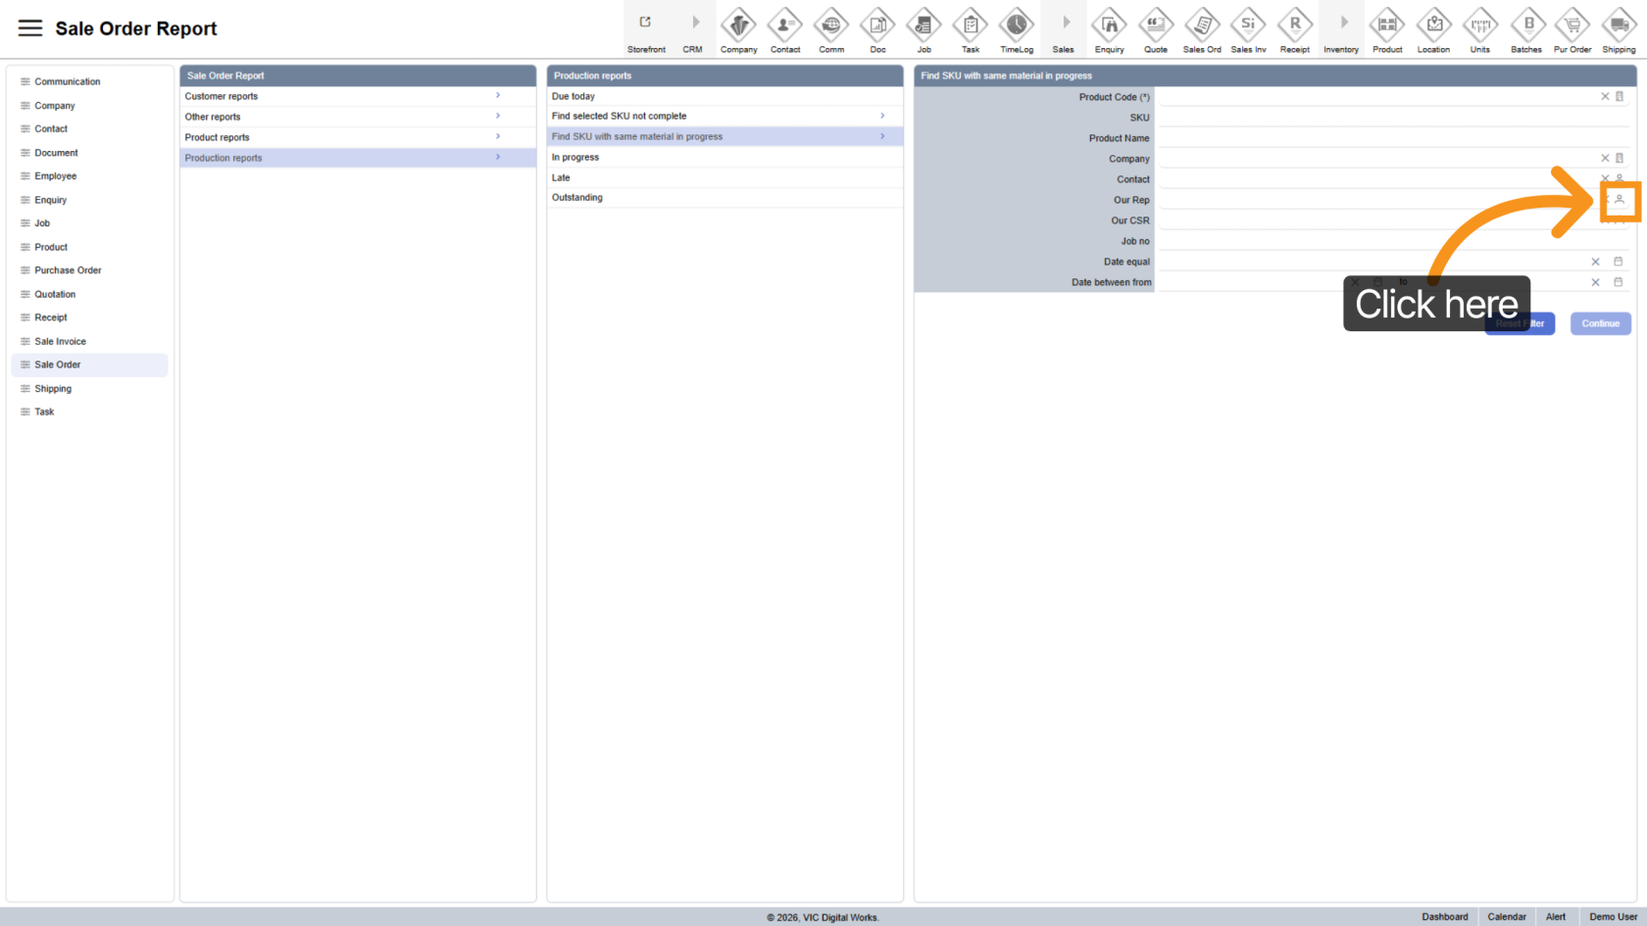Focus the Job no input field
This screenshot has height=926, width=1647.
(x=1393, y=241)
